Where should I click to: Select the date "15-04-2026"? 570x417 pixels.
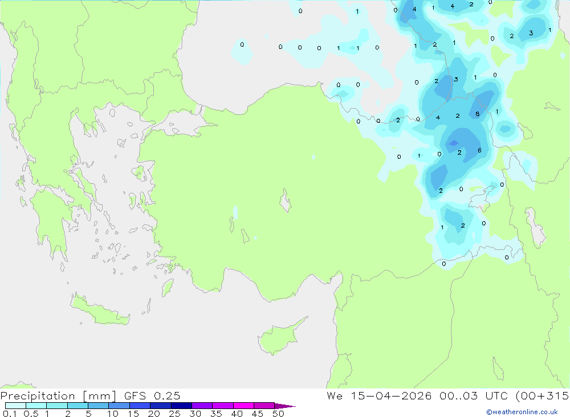click(x=391, y=396)
